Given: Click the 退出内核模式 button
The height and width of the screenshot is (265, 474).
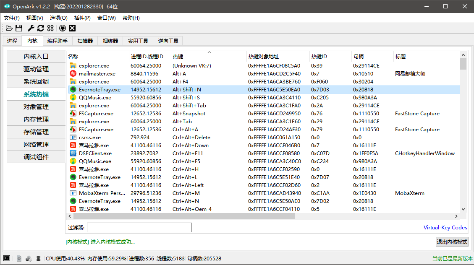Looking at the screenshot, I should point(452,242).
